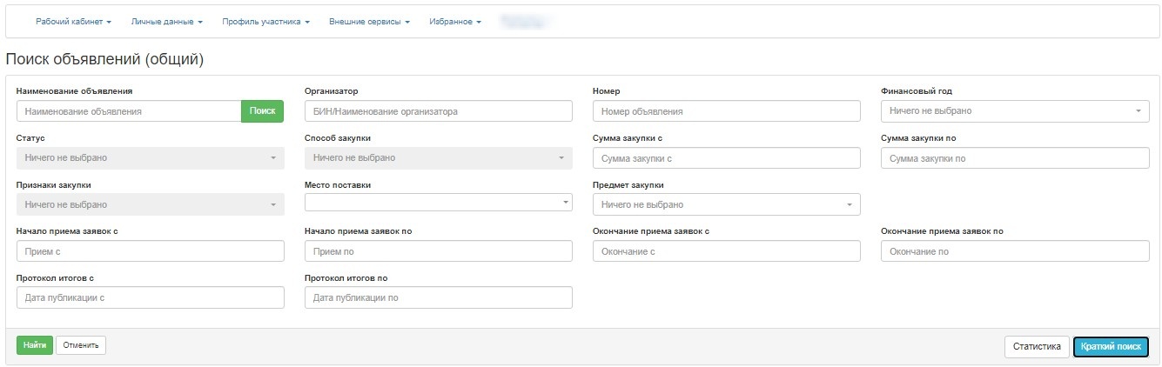1162x367 pixels.
Task: Click the Окончание по date field
Action: [1015, 250]
